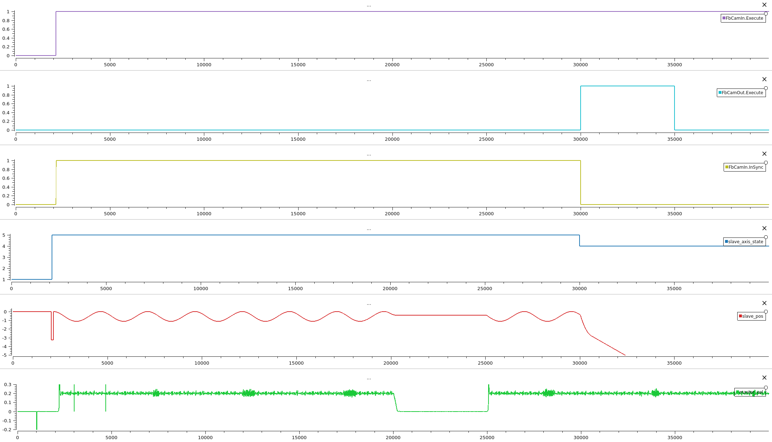Close the slave_axis_state chart panel
The height and width of the screenshot is (442, 772).
click(x=764, y=229)
